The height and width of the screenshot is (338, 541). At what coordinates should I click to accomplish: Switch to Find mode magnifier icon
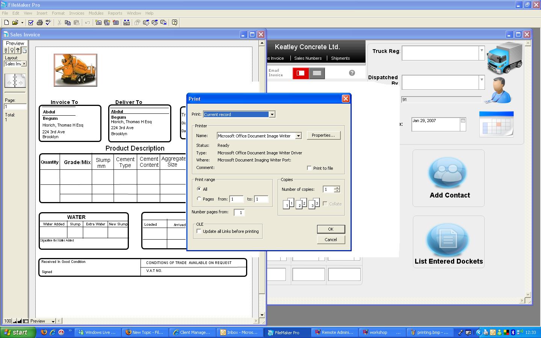[x=12, y=50]
